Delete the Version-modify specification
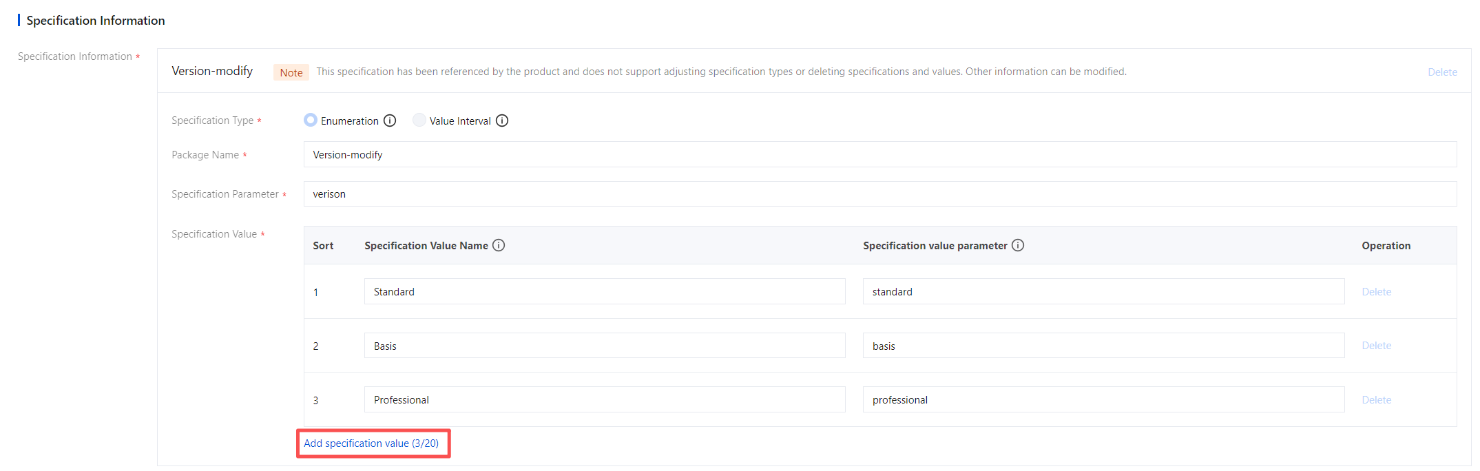Screen dimensions: 1480x471 pos(1442,72)
